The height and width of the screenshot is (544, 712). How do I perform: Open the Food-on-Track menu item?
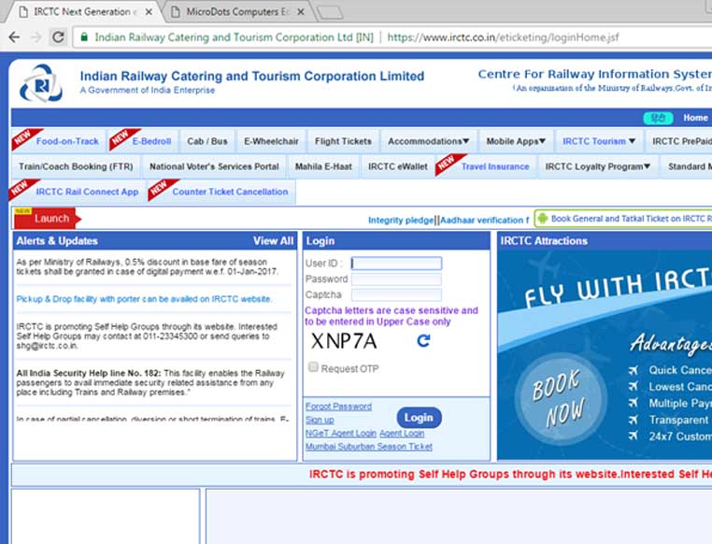(67, 141)
